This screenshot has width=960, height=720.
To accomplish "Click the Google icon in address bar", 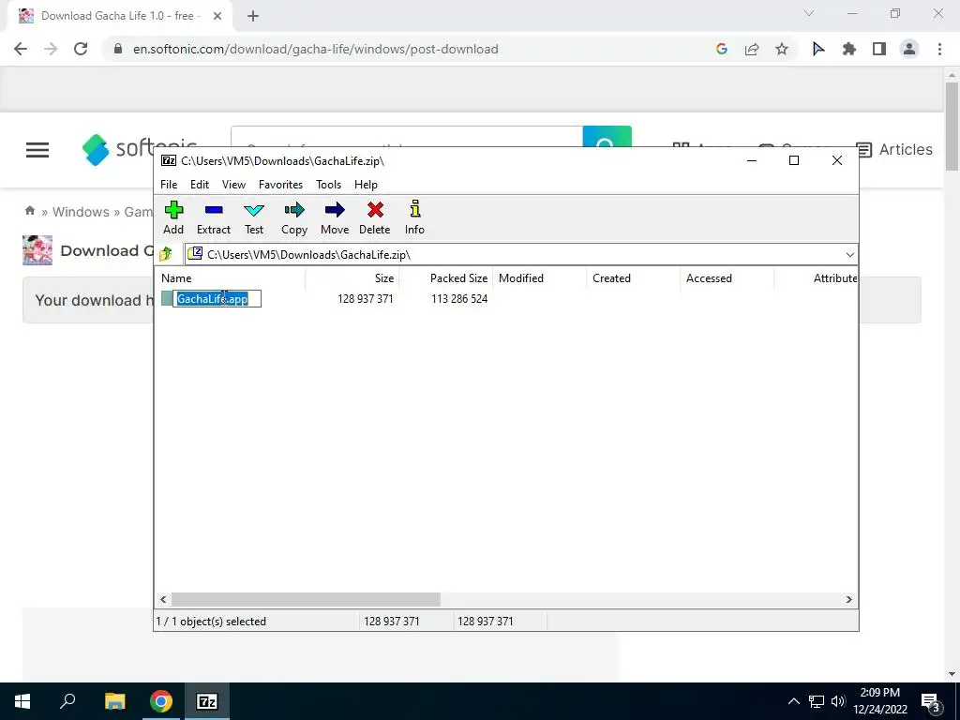I will tap(722, 49).
